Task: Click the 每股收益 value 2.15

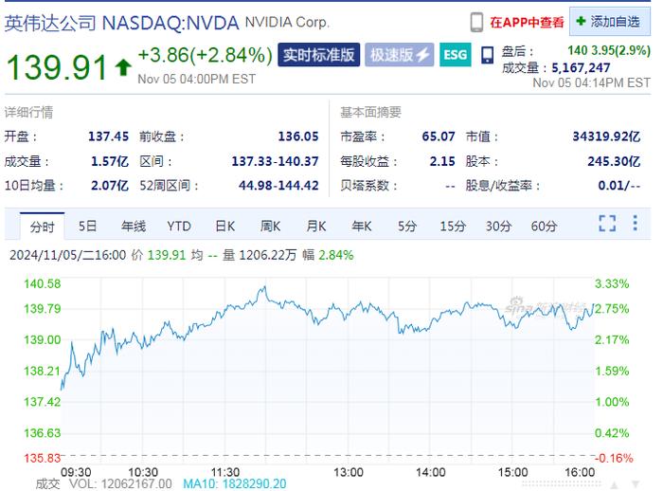Action: pyautogui.click(x=442, y=161)
